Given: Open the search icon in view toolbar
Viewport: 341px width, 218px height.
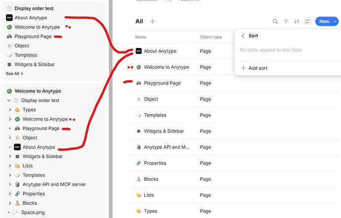Looking at the screenshot, I should 275,21.
